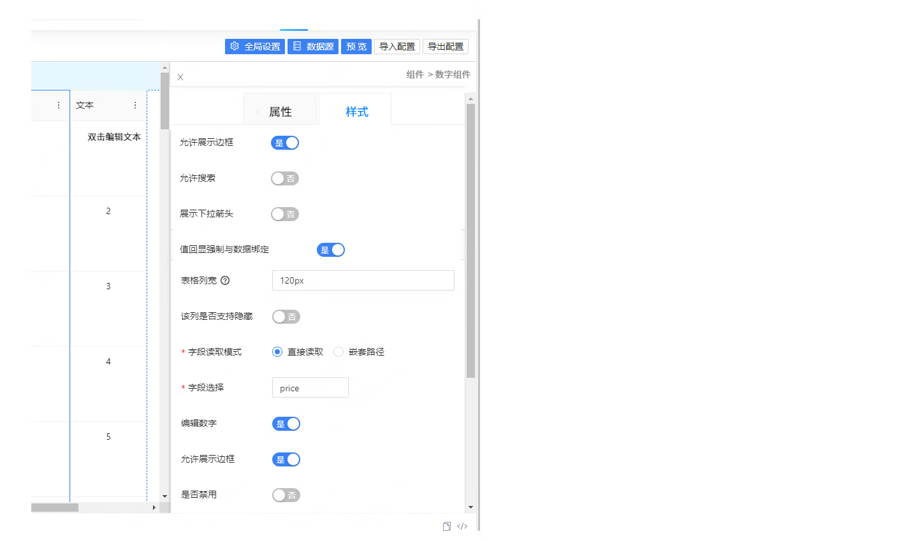Screen dimensions: 918x541
Task: Toggle the 展示下拉箭头 switch
Action: pos(285,214)
